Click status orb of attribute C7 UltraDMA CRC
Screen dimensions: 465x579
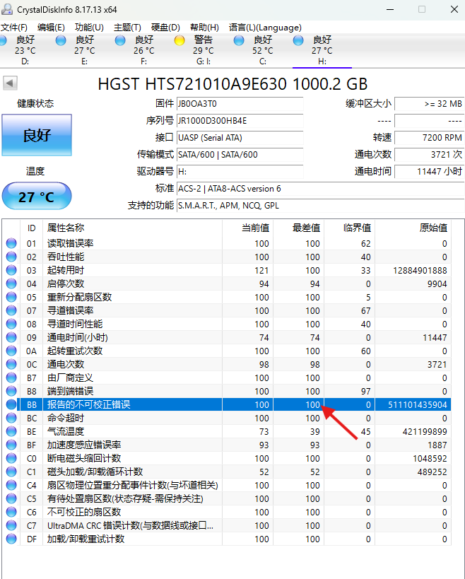11,525
